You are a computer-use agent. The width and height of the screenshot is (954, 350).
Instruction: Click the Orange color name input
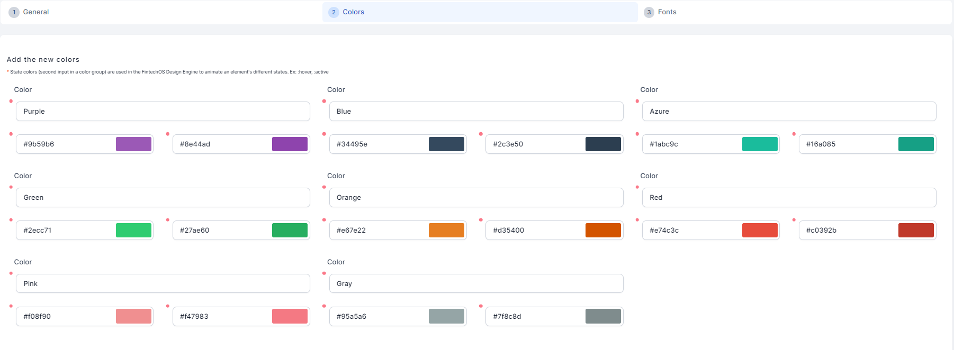click(476, 198)
